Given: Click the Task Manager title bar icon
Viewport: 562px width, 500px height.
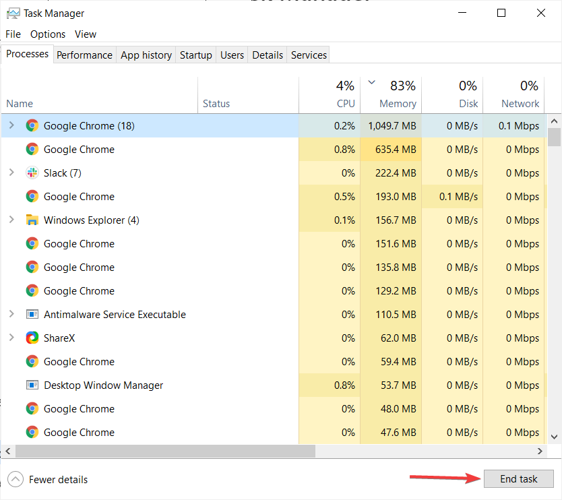Looking at the screenshot, I should [13, 13].
